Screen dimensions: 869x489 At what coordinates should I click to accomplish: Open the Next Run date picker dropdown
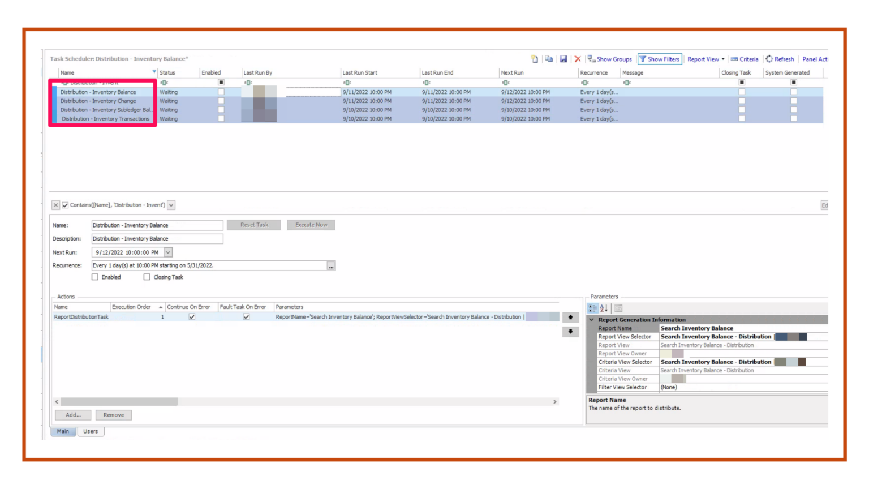[168, 252]
